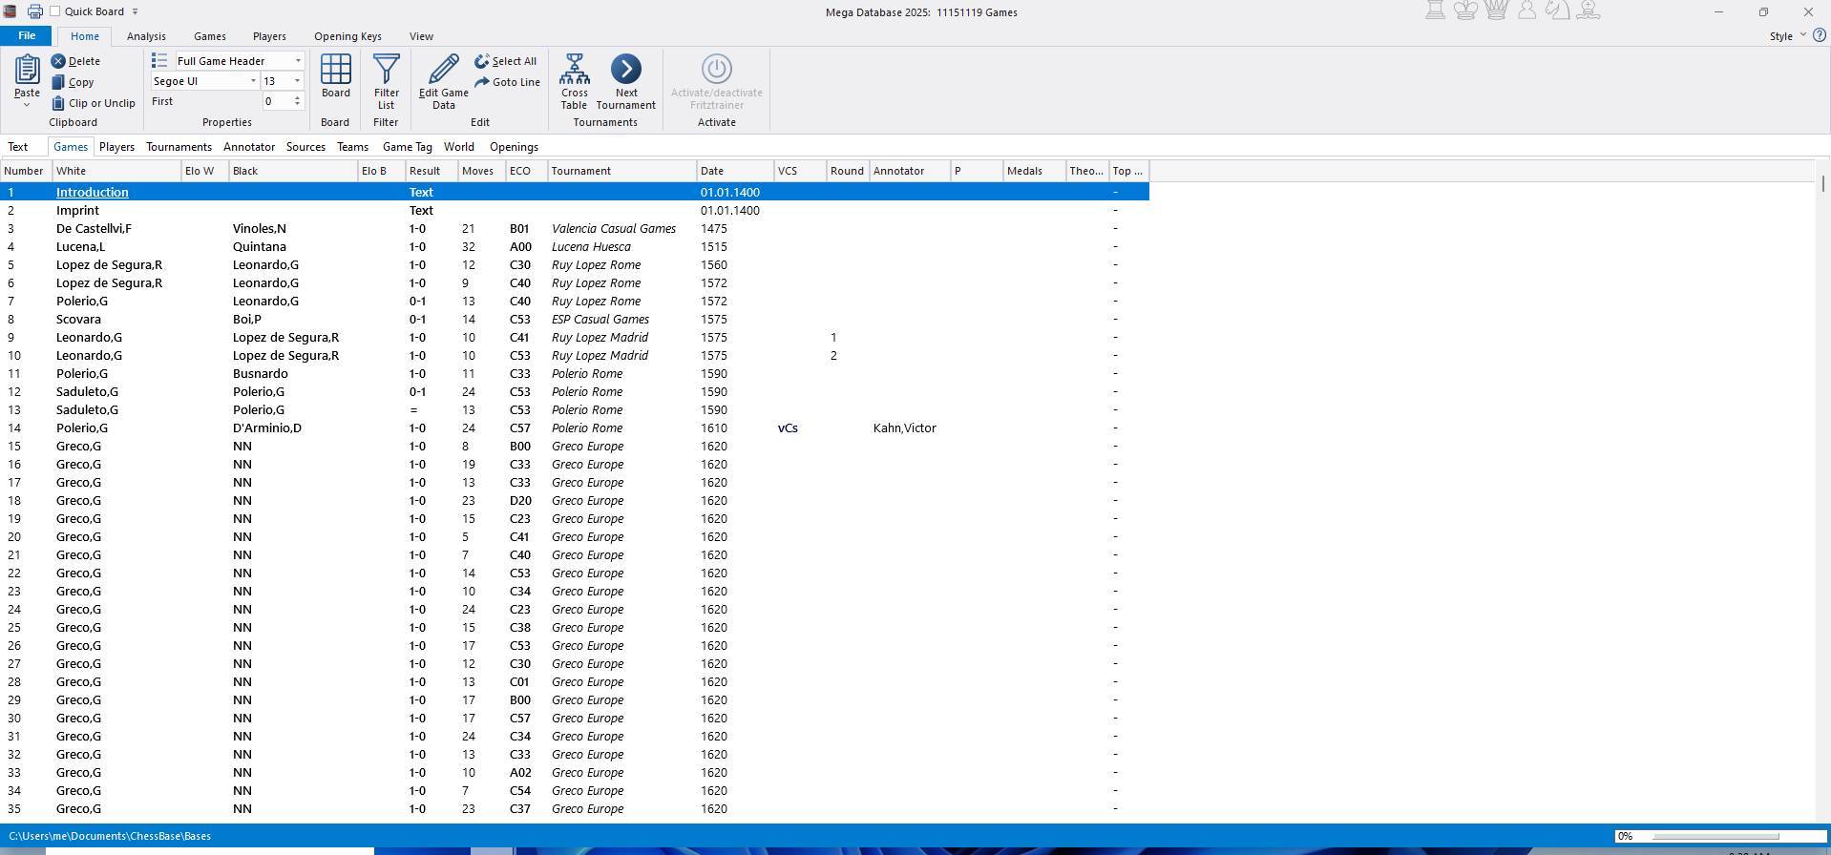Click the printer icon in title bar
This screenshot has width=1831, height=855.
coord(34,11)
